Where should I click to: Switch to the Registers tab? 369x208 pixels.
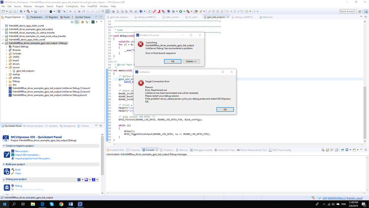point(52,17)
